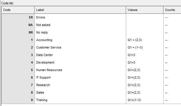This screenshot has width=181, height=106.
Task: Select the NA code row header
Action: click(18, 25)
